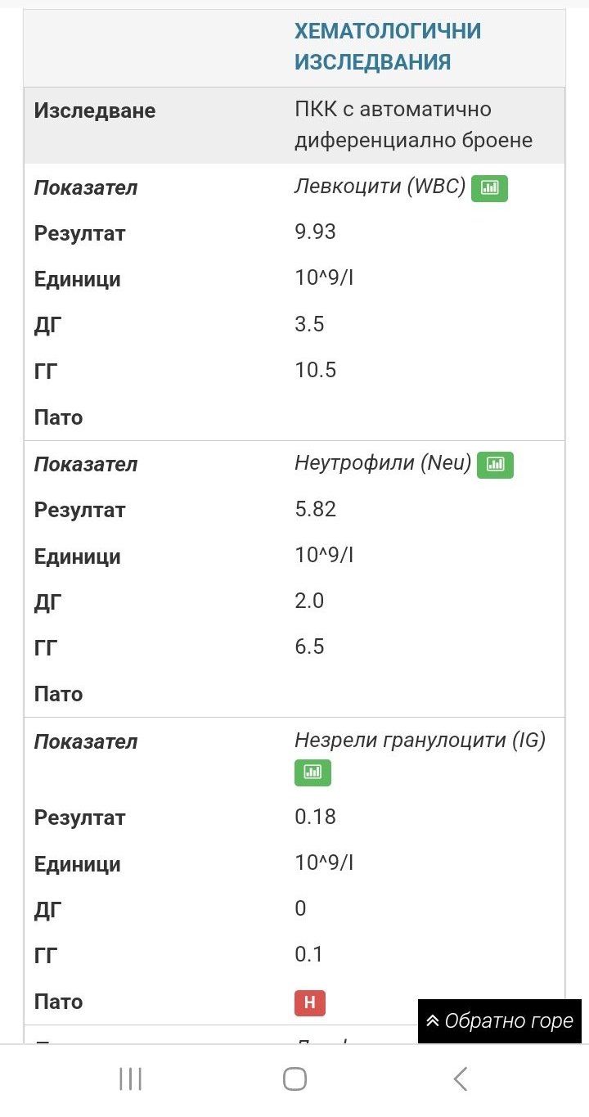
Task: Tap the Android home button icon
Action: tap(294, 1079)
